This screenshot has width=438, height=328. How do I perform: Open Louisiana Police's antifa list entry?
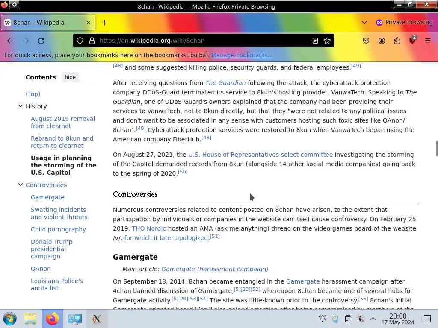coord(57,284)
